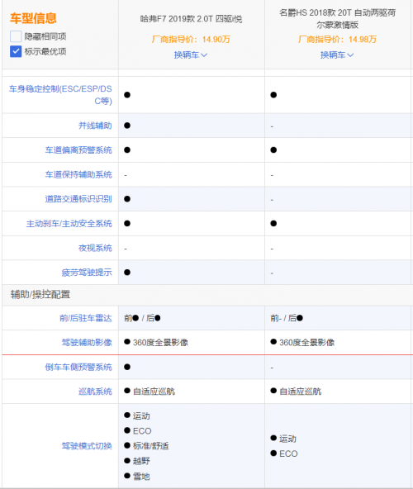Image resolution: width=413 pixels, height=489 pixels.
Task: Click the 车道偏离预警系统 link
Action: 78,150
